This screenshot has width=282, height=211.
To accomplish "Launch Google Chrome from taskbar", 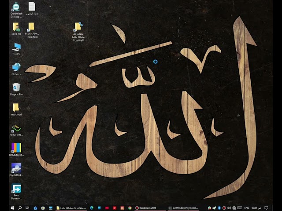I will pyautogui.click(x=130, y=208).
